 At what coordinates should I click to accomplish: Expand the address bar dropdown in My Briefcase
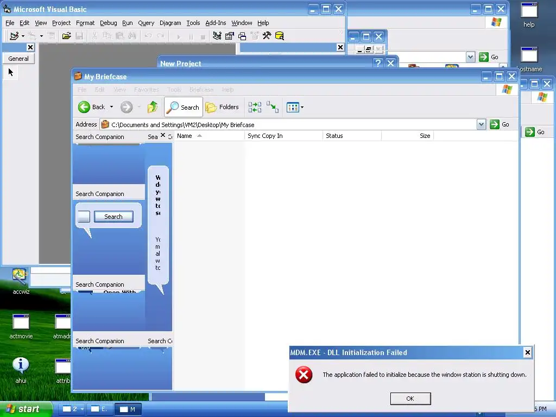481,124
